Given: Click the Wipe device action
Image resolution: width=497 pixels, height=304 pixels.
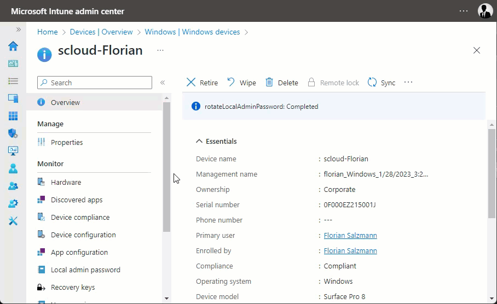Looking at the screenshot, I should 241,83.
